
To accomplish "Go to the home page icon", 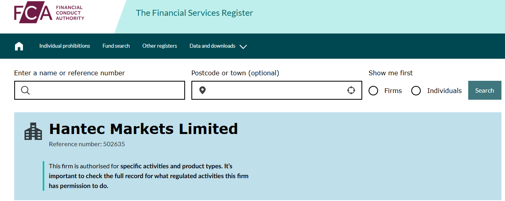I will (x=19, y=46).
